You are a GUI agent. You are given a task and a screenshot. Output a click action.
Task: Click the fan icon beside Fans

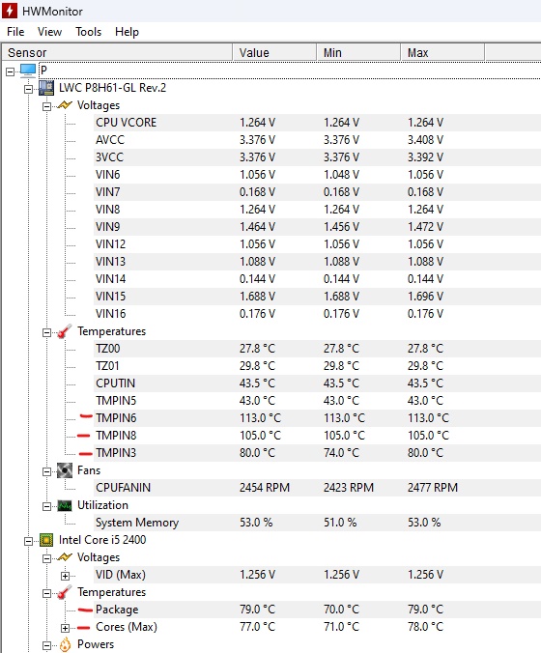point(65,470)
